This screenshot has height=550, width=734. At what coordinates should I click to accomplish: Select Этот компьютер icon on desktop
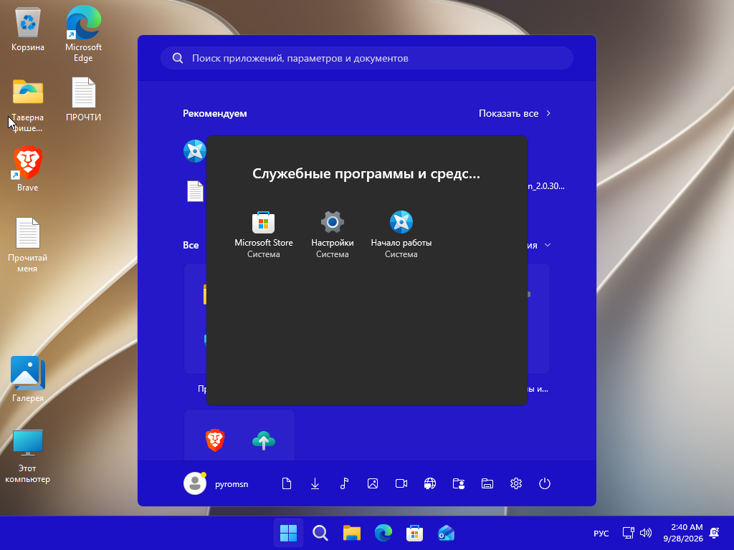(28, 456)
